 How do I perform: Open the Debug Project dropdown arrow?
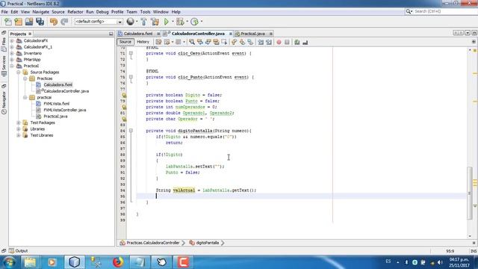click(187, 22)
